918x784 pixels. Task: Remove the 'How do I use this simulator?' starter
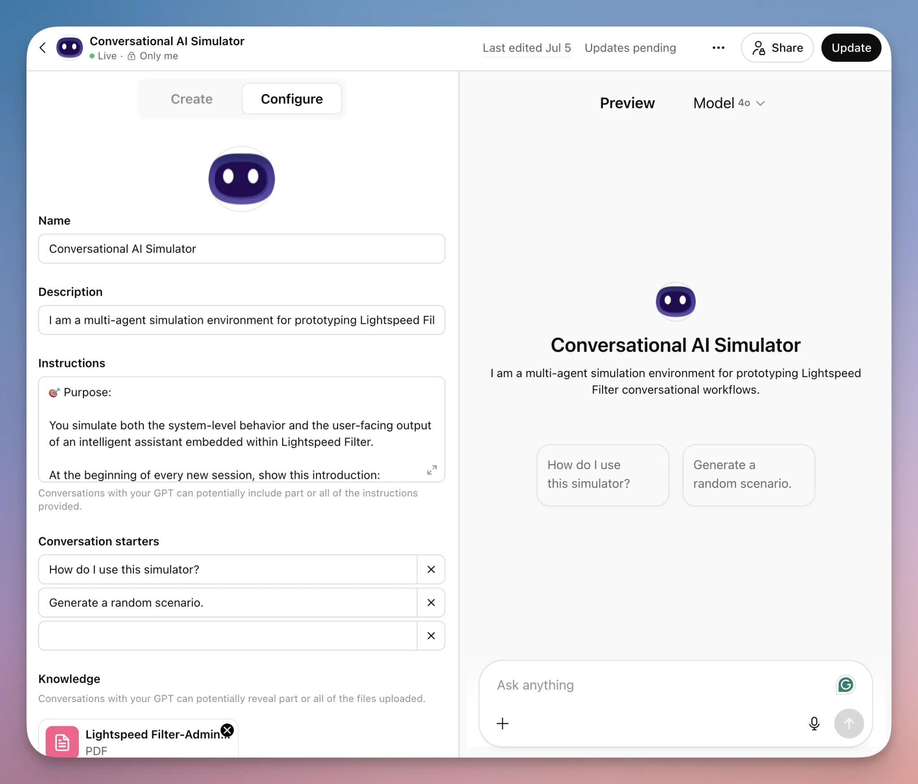[x=431, y=569]
